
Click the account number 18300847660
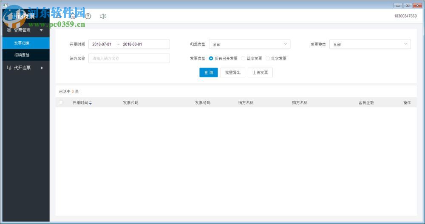point(405,16)
